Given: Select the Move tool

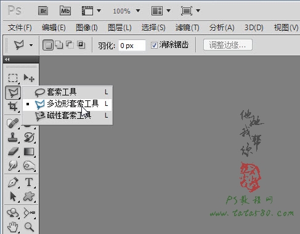Looking at the screenshot, I should pyautogui.click(x=29, y=78).
